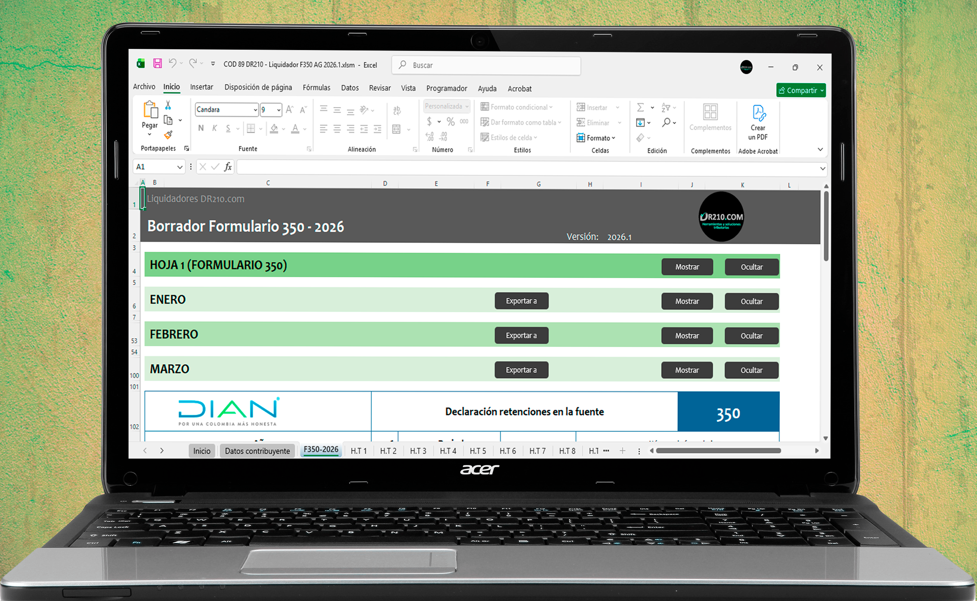Switch to Datos contribuyente sheet tab

(x=257, y=451)
